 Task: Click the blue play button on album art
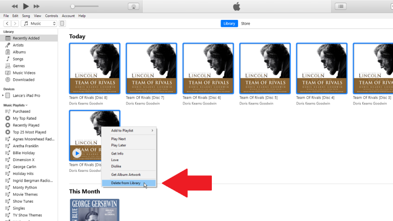click(x=77, y=153)
